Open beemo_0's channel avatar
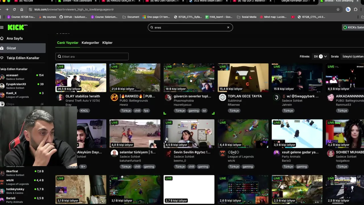364x205 pixels. tap(168, 153)
